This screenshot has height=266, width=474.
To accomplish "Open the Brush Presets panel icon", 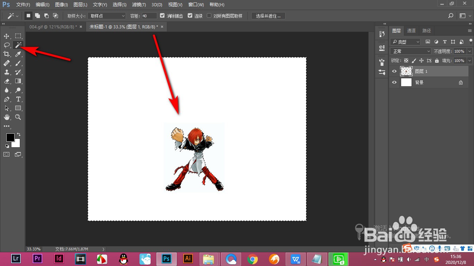I will [x=382, y=62].
